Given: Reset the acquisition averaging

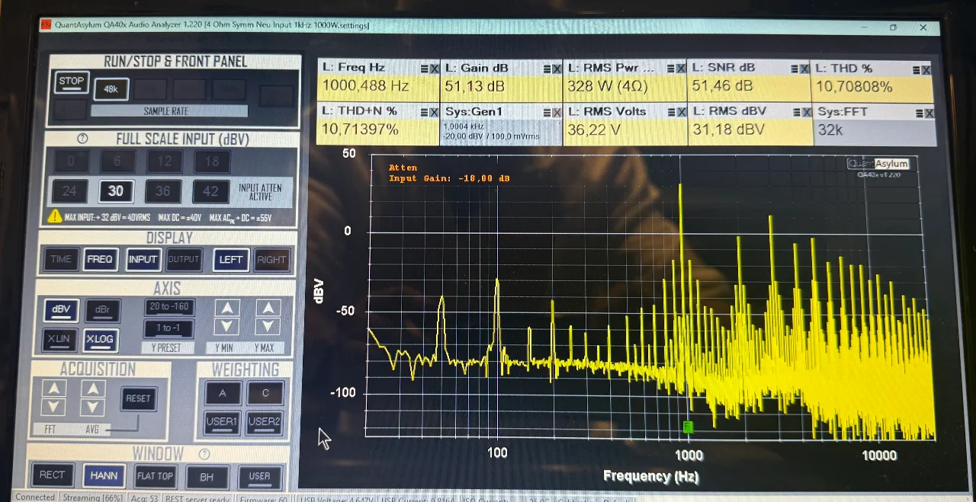Looking at the screenshot, I should pyautogui.click(x=138, y=398).
